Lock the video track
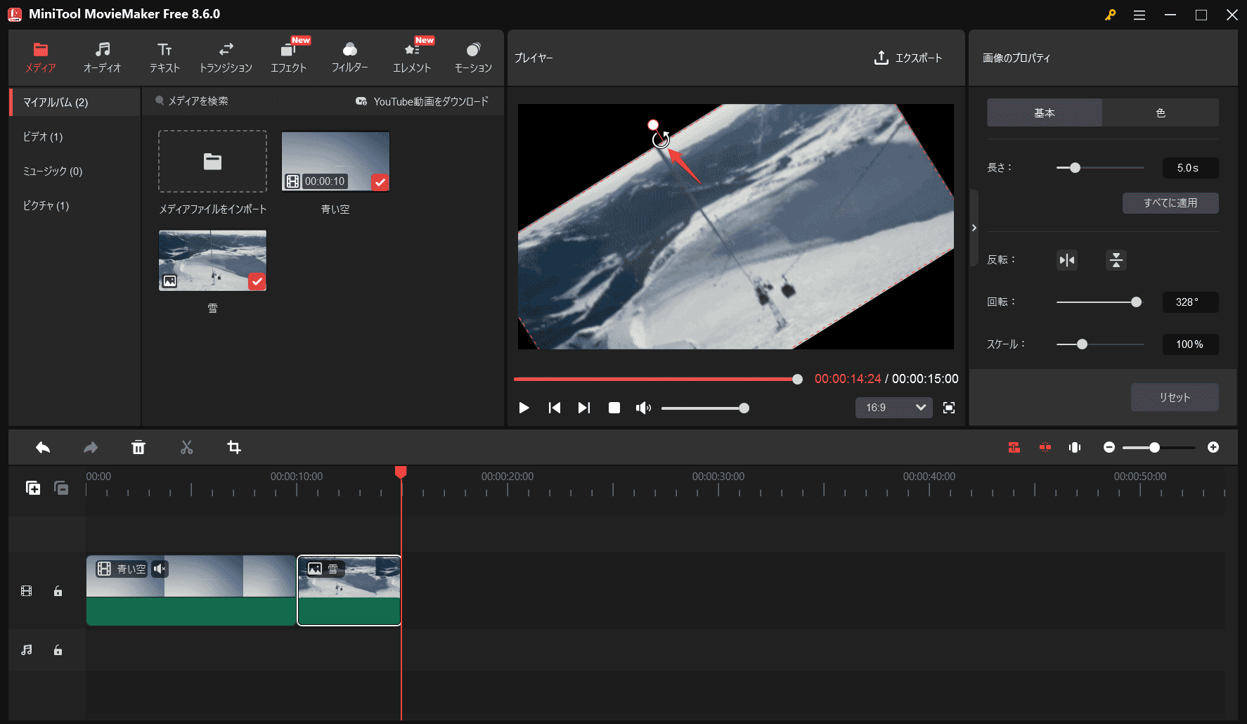1247x724 pixels. (58, 590)
